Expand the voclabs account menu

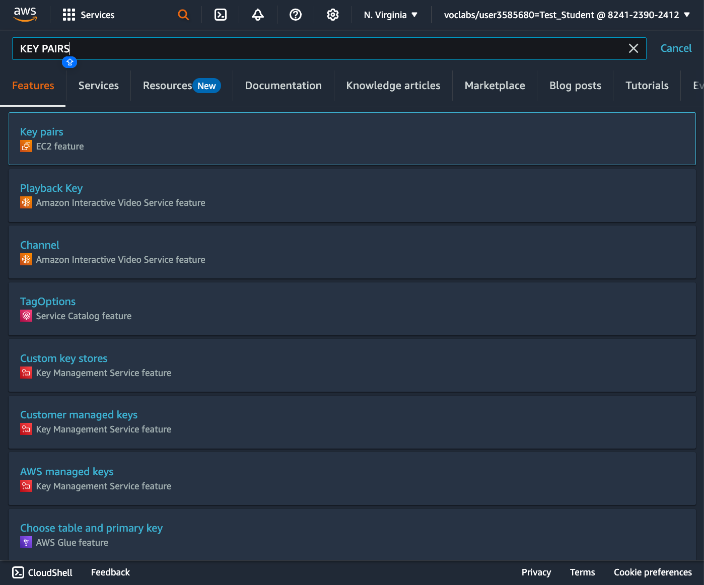point(567,15)
